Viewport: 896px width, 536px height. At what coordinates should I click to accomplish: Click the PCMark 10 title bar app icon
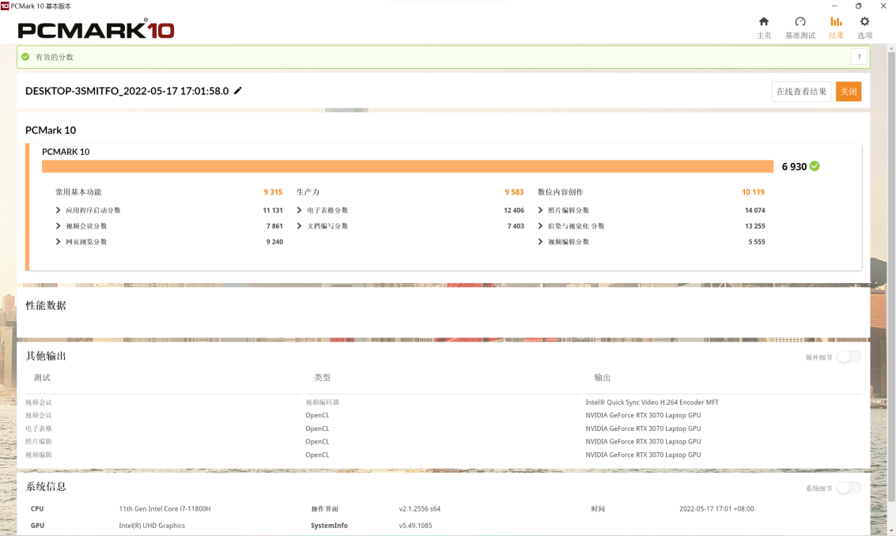click(5, 6)
